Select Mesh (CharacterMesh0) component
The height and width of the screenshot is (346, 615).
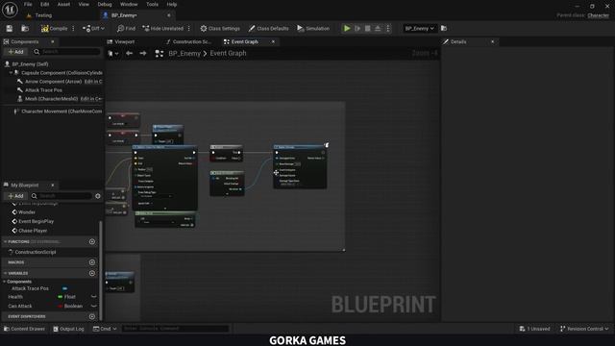(51, 99)
